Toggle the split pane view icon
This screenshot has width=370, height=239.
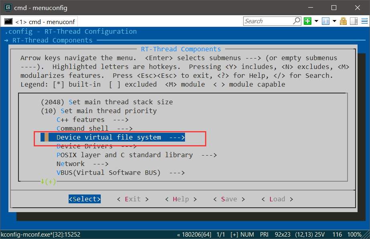354,21
